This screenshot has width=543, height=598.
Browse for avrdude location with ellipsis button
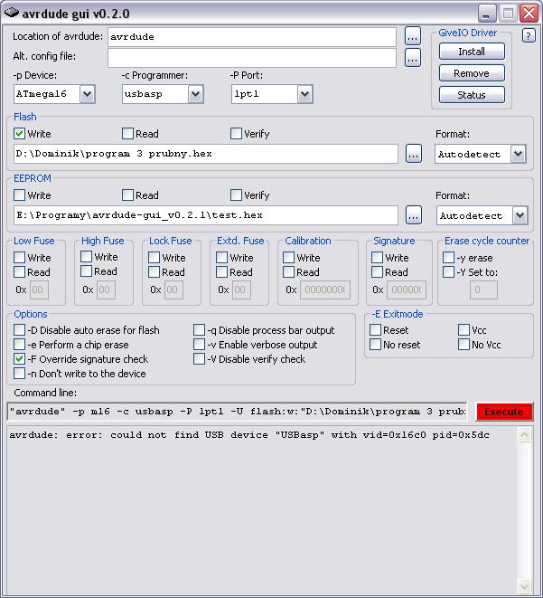click(x=412, y=36)
